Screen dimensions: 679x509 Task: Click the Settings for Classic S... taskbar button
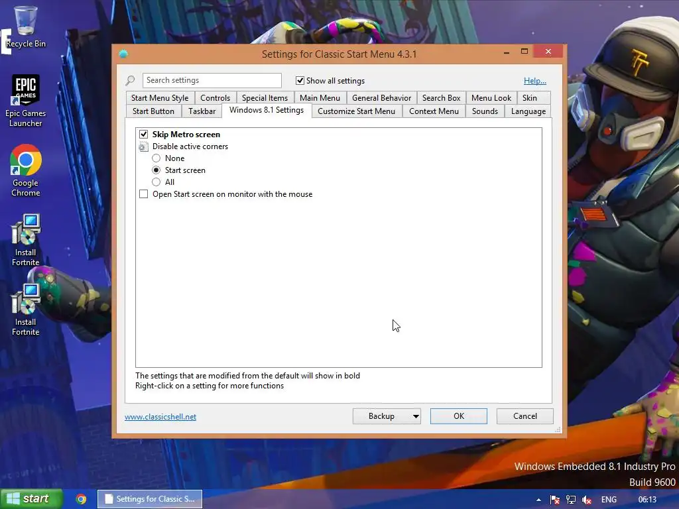coord(150,499)
